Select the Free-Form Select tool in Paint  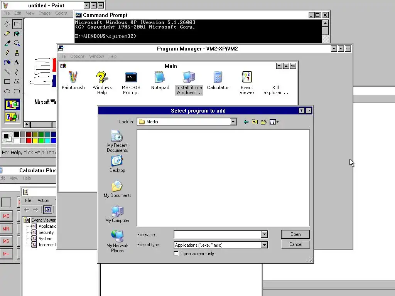click(7, 24)
